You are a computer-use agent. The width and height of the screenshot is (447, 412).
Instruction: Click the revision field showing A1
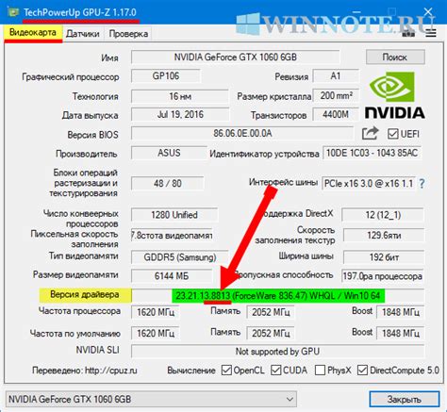pos(336,76)
